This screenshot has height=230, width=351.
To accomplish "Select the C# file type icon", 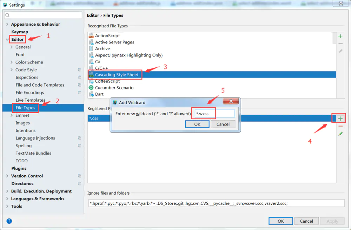I will (91, 62).
